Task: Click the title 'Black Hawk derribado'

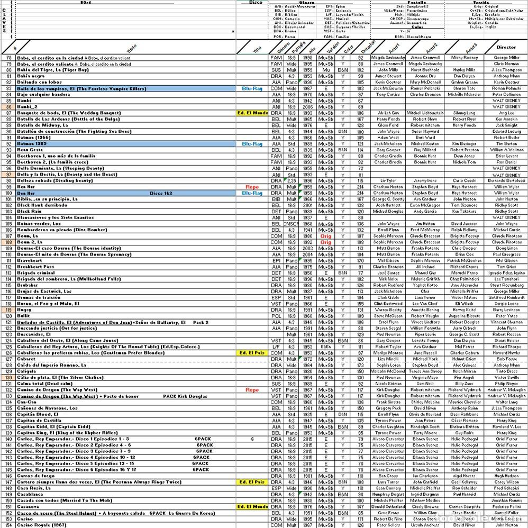Action: coord(42,205)
